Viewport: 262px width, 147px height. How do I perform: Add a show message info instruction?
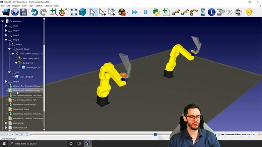coord(212,12)
